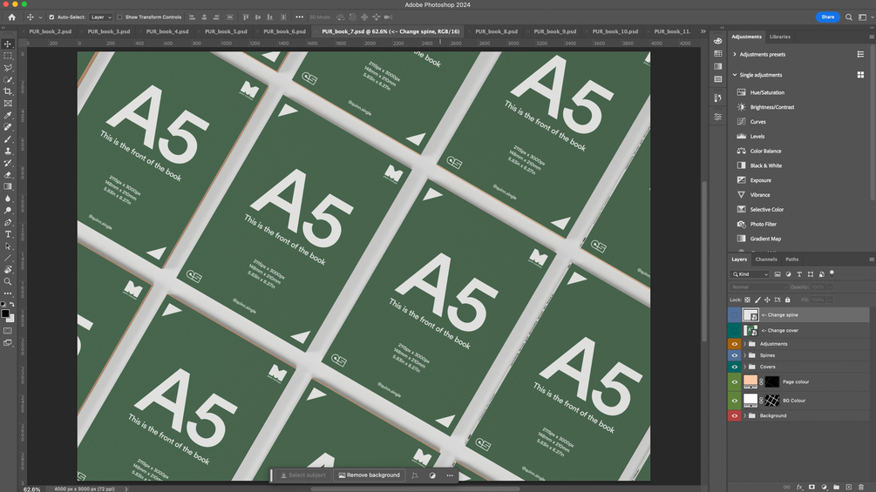The image size is (876, 492).
Task: Expand the Spines layer group
Action: (744, 355)
